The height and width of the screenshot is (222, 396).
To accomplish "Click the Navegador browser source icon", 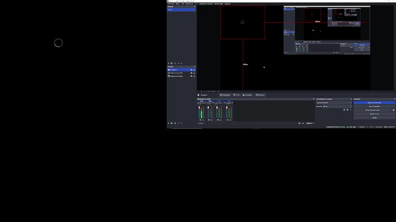I will 169,70.
